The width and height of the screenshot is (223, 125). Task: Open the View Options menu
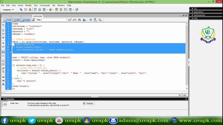(x=95, y=20)
